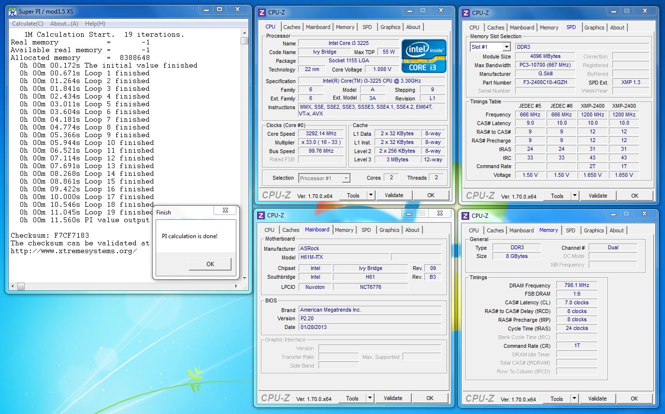Select Mainboard tab in the Memory Slot Selection window
The height and width of the screenshot is (414, 665).
(522, 28)
